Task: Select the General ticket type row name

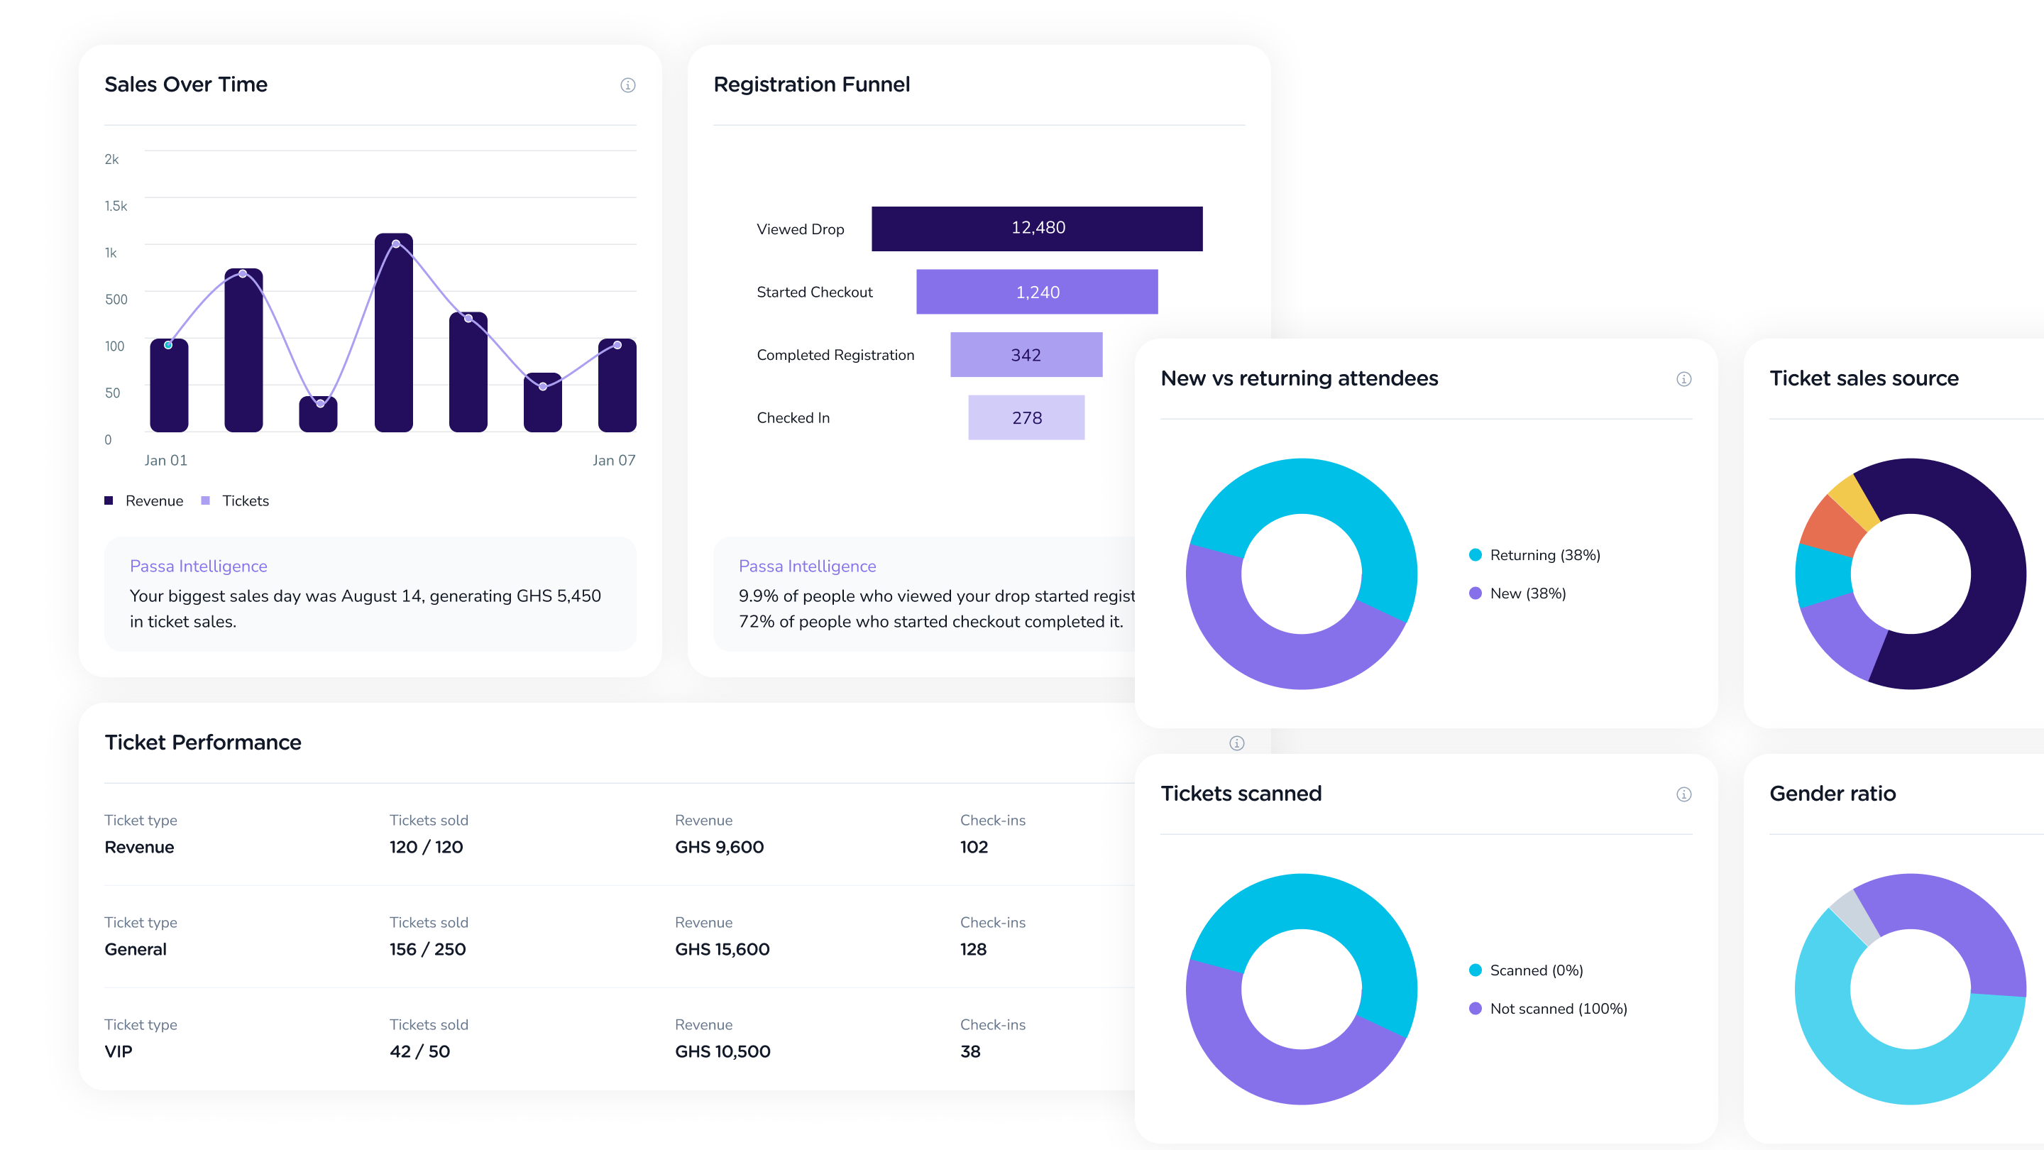Action: click(x=136, y=949)
